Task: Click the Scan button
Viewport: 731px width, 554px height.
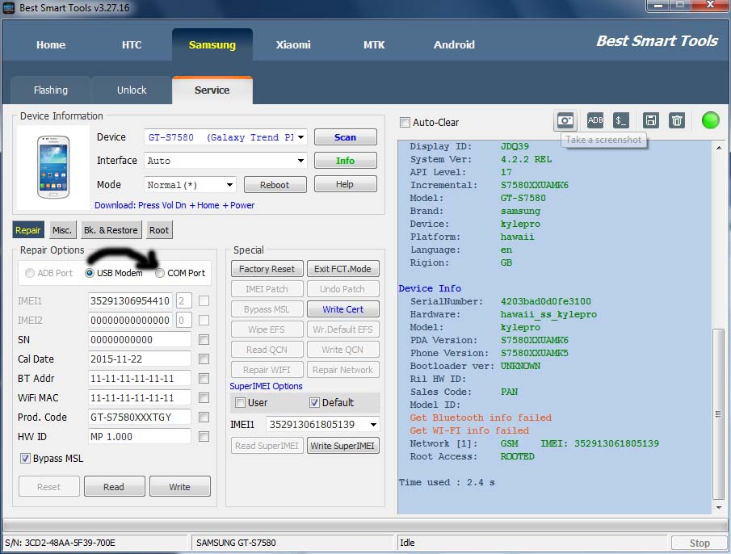Action: [x=346, y=137]
